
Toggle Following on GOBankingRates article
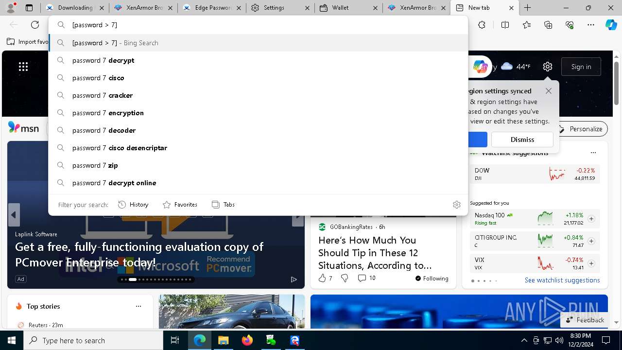[x=432, y=279]
